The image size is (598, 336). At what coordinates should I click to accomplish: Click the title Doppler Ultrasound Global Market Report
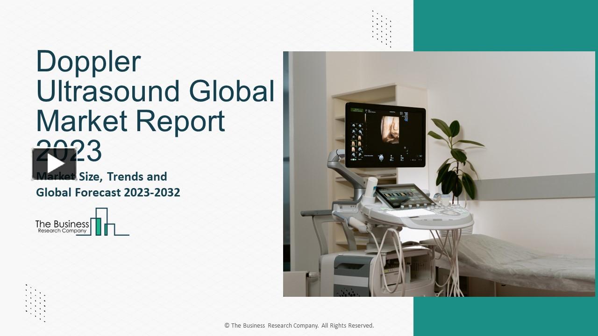point(154,91)
